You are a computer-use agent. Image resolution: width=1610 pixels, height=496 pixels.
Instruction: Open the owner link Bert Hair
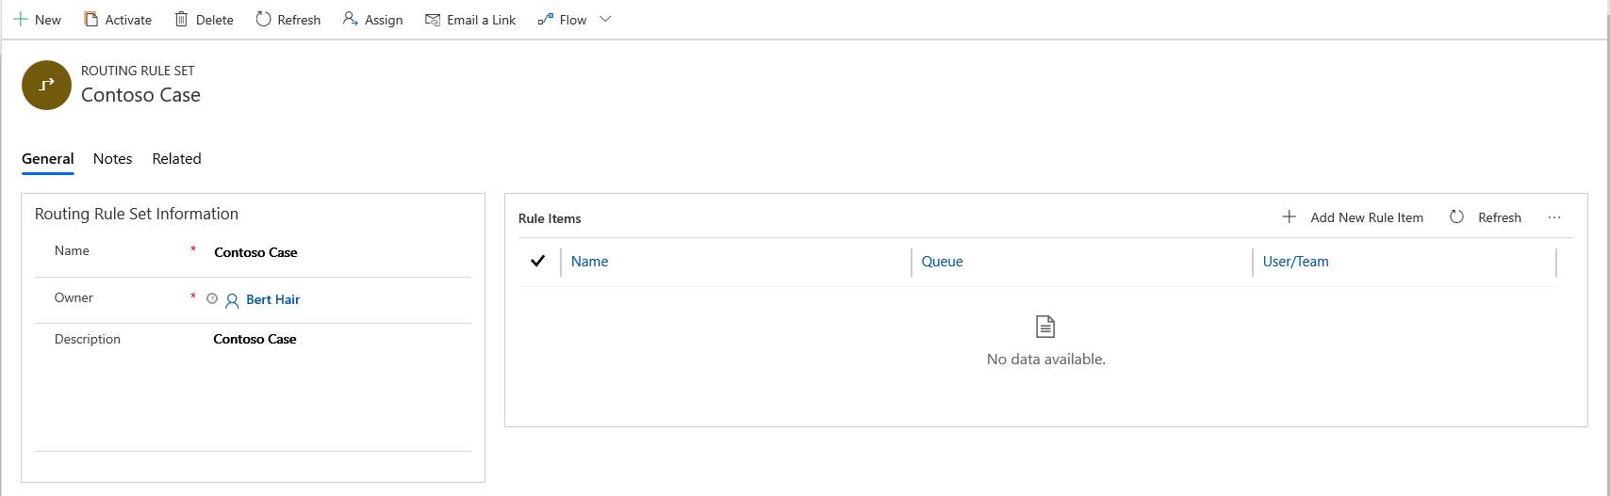tap(273, 299)
